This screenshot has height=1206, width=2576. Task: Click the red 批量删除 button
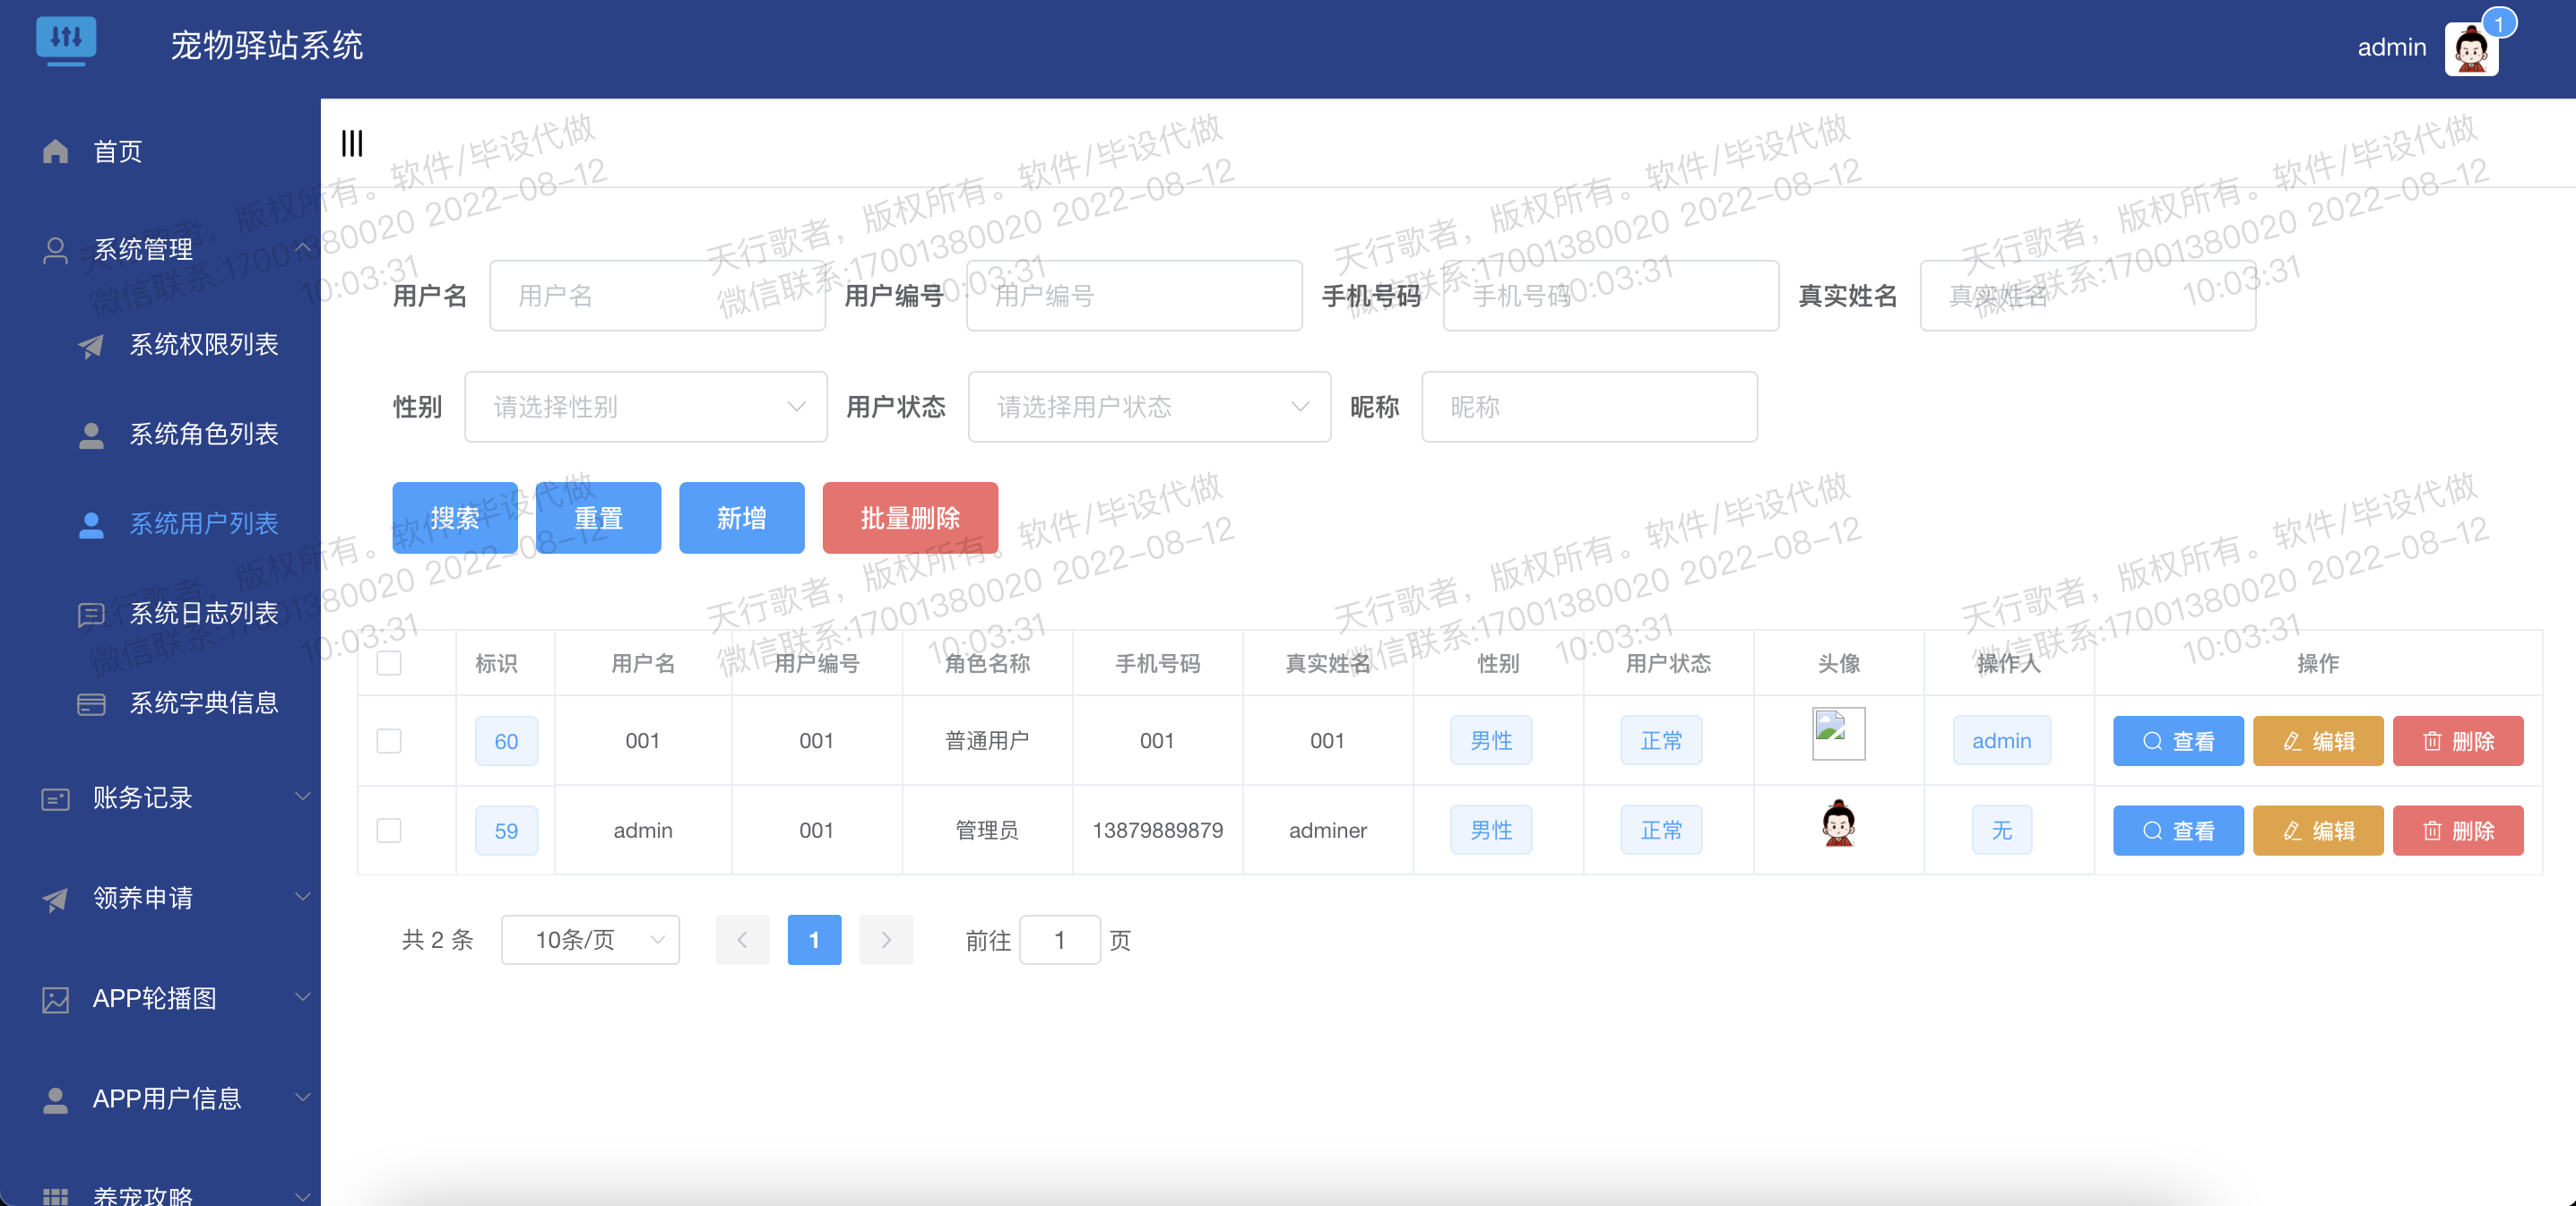910,517
